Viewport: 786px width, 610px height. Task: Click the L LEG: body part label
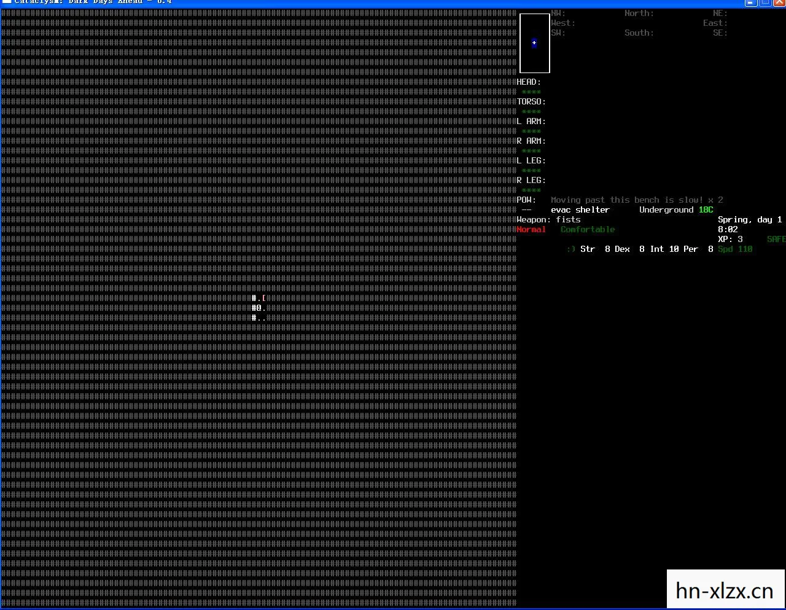531,160
